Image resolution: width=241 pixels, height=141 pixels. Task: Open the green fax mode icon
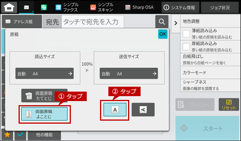click(44, 7)
